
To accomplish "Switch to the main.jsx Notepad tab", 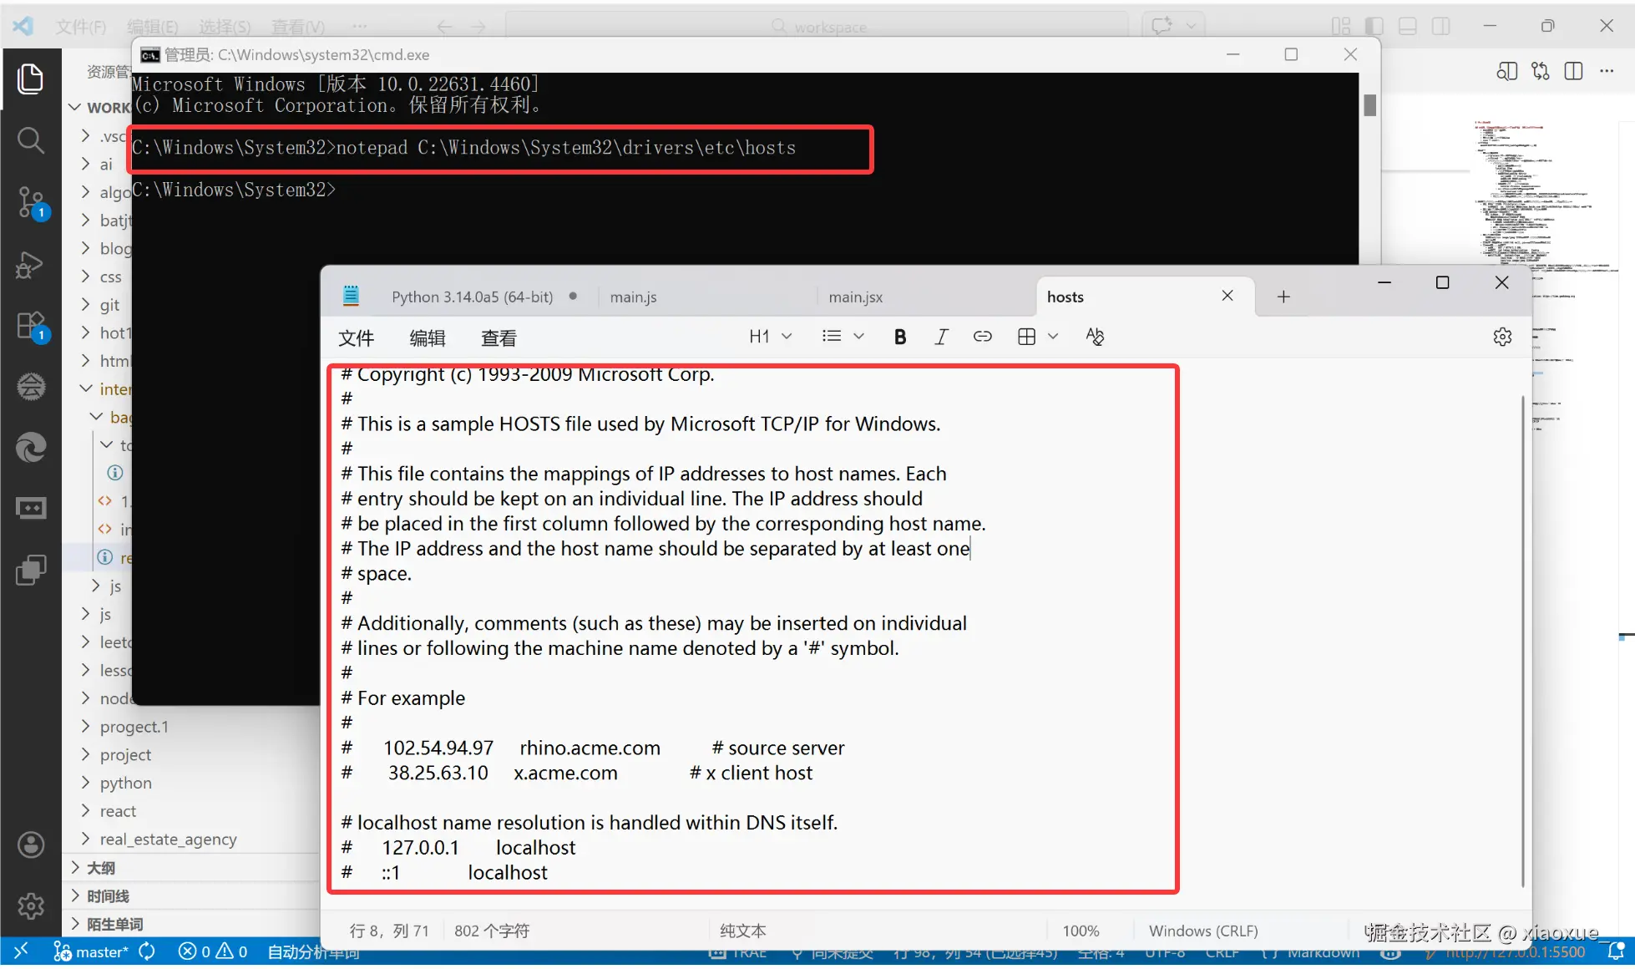I will point(855,297).
